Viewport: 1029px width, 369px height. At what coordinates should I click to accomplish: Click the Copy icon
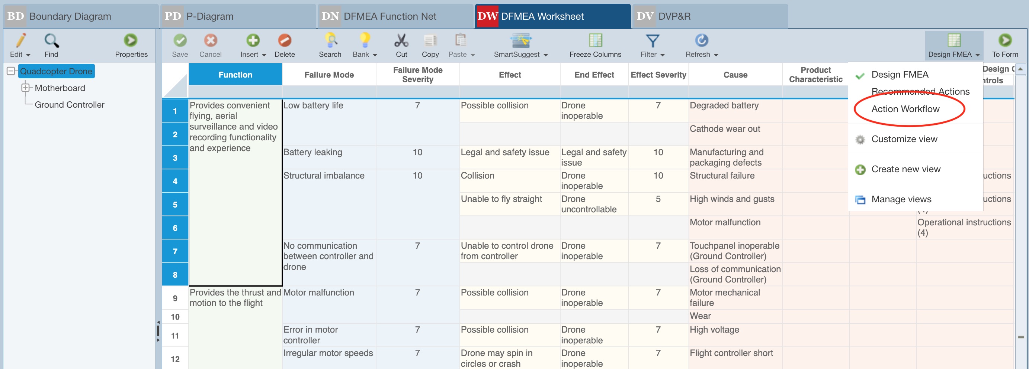coord(430,40)
